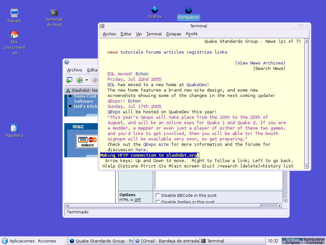Viewport: 326px width, 245px height.
Task: Open Acciones menu in bottom panel
Action: tap(47, 241)
